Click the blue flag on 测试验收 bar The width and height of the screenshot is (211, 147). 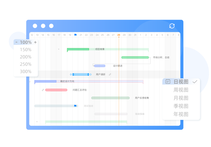pyautogui.click(x=75, y=106)
